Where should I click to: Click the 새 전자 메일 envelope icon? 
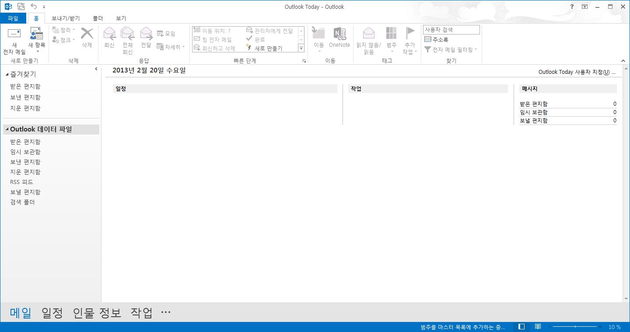(14, 34)
